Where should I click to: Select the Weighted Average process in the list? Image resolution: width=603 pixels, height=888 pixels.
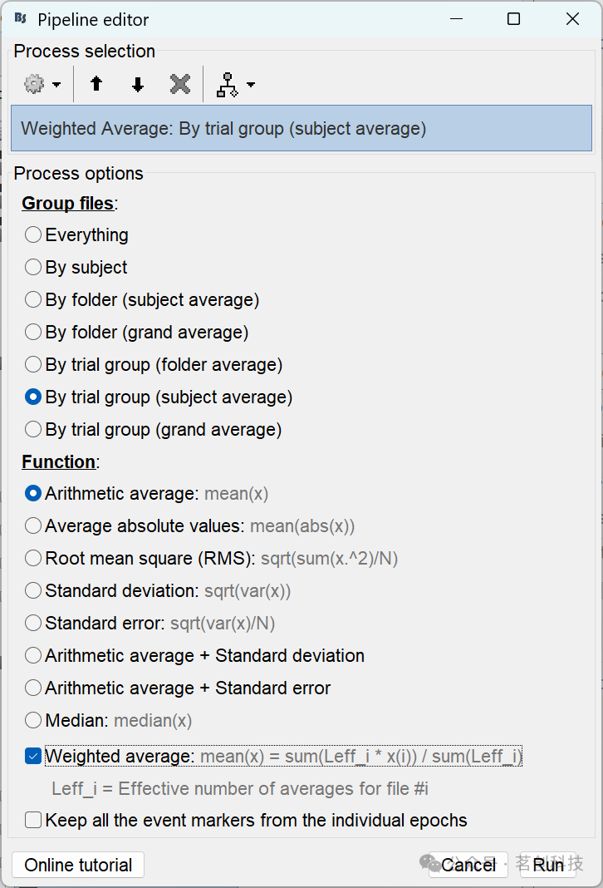(x=301, y=128)
